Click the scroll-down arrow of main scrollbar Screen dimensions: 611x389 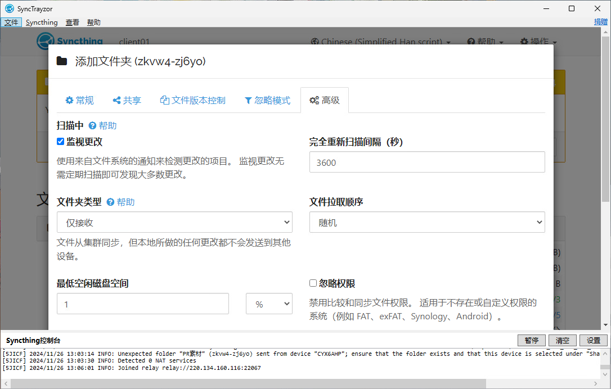(x=605, y=325)
